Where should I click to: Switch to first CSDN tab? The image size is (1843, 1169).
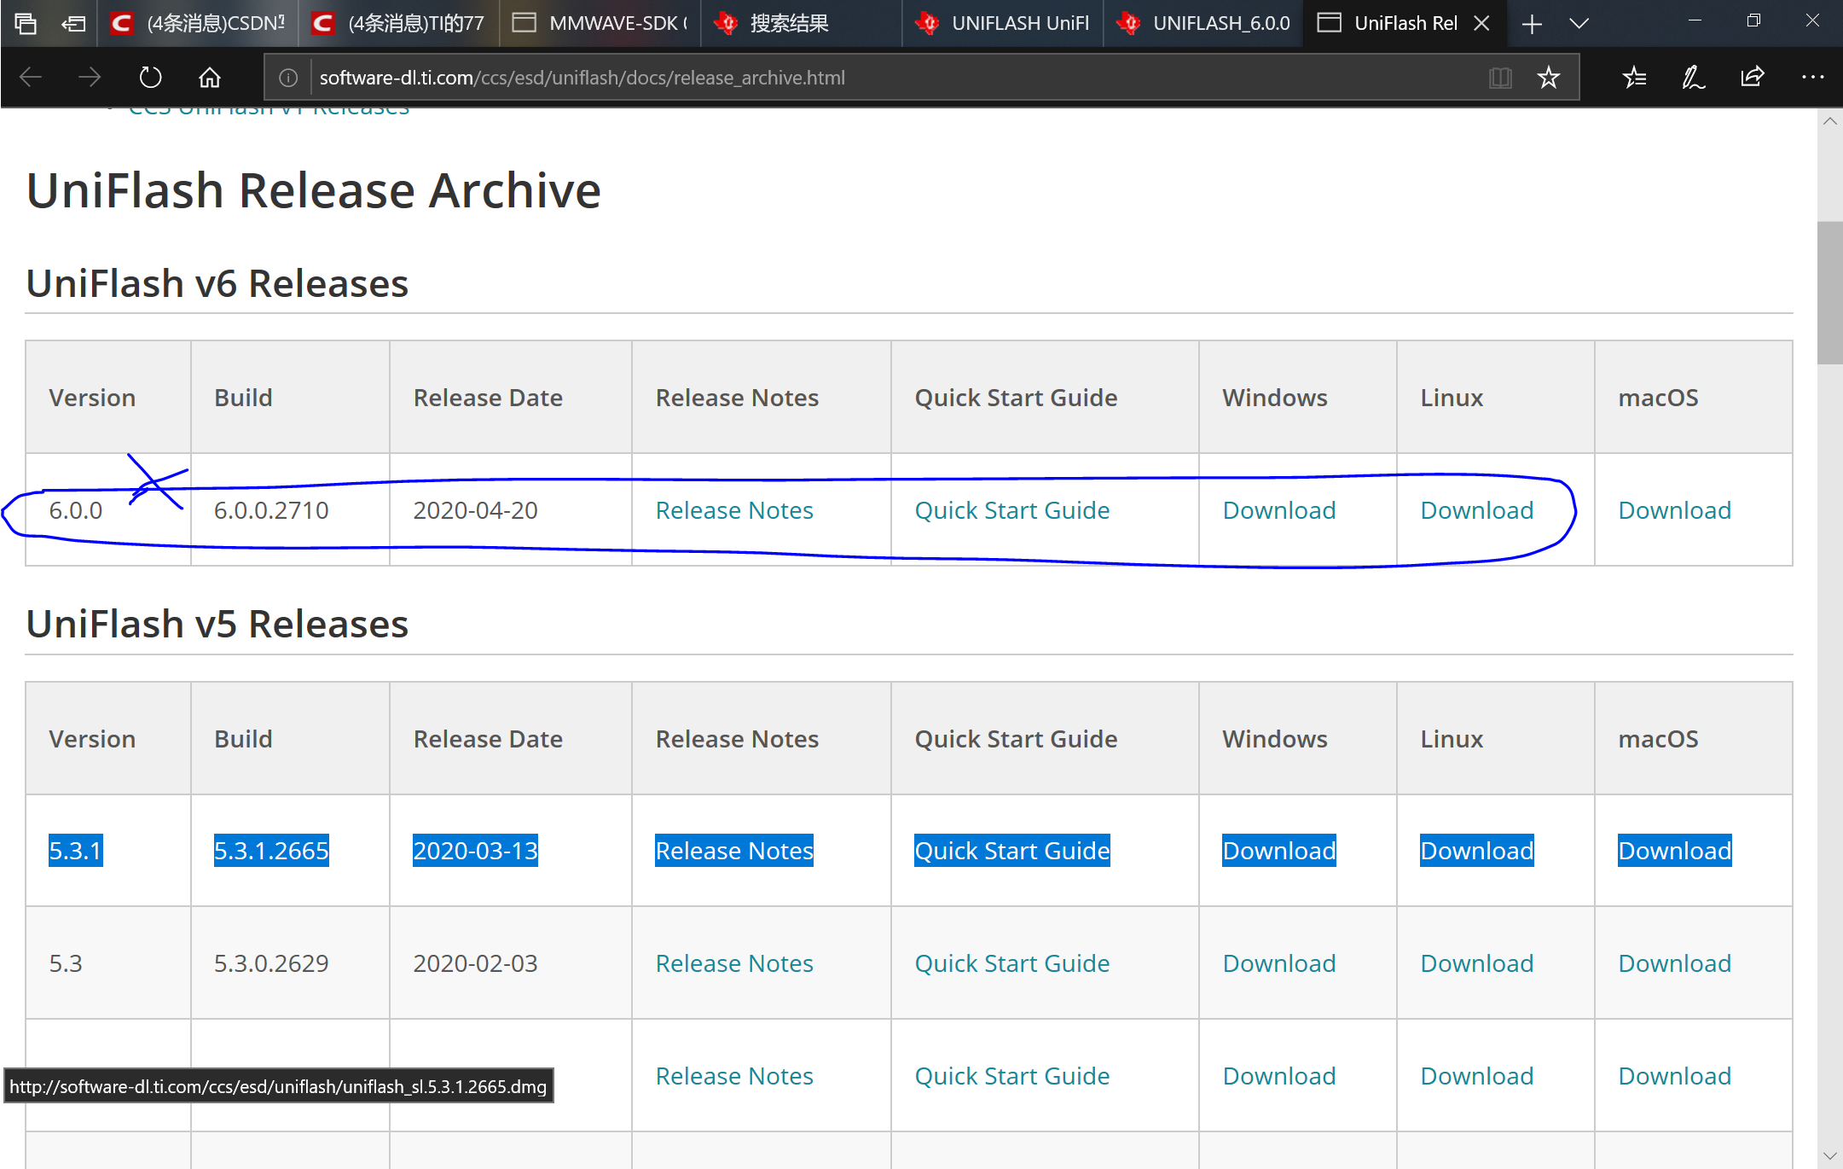tap(198, 23)
